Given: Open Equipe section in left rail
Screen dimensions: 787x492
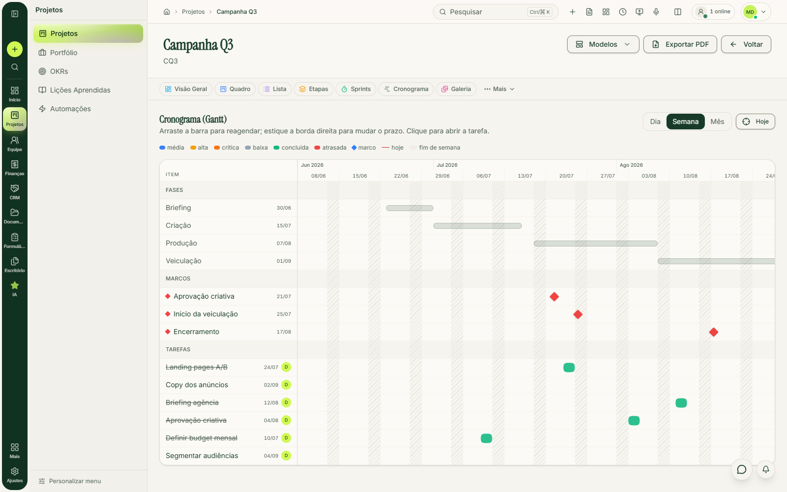Looking at the screenshot, I should coord(15,144).
